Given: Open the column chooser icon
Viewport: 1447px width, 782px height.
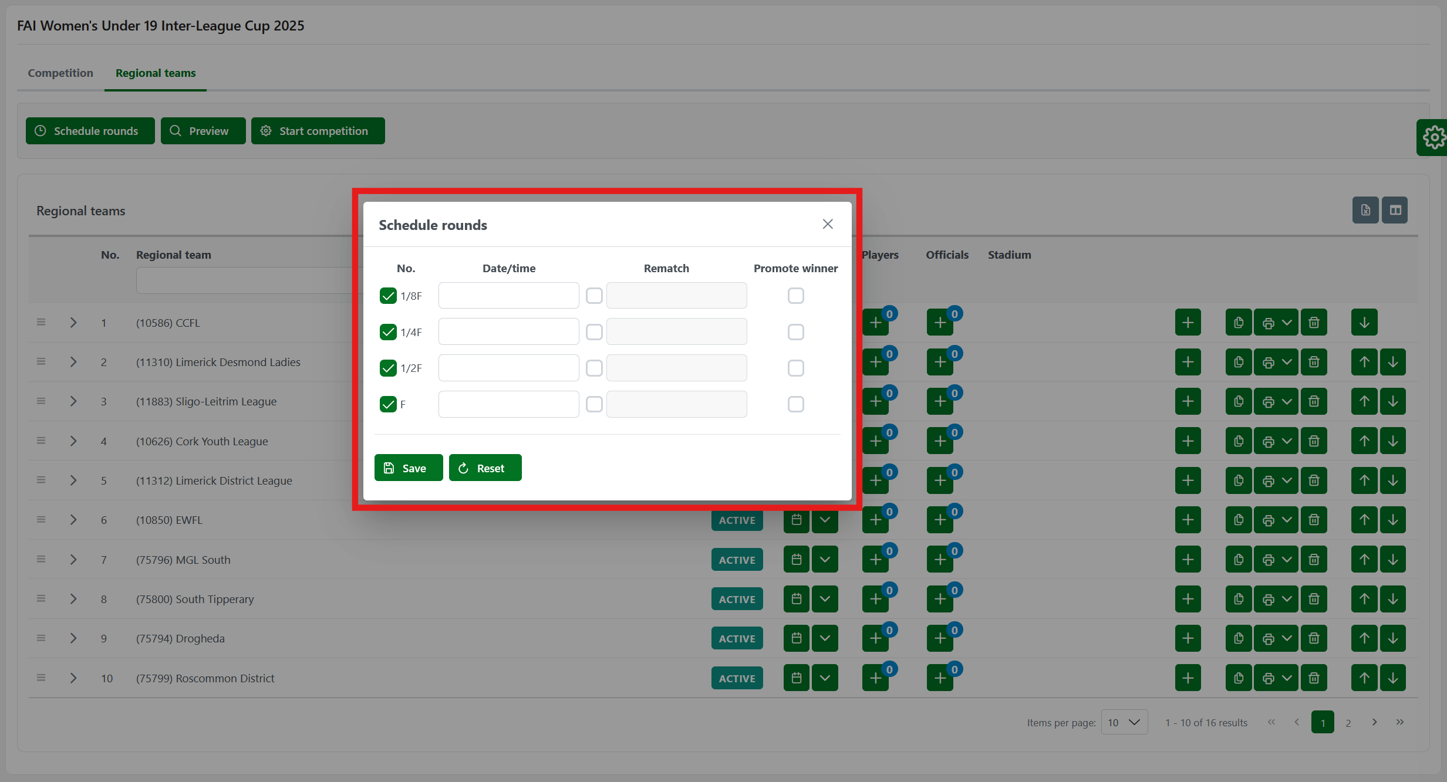Looking at the screenshot, I should [1395, 210].
